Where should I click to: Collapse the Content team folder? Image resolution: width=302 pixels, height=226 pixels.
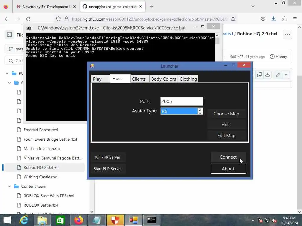coord(9,186)
